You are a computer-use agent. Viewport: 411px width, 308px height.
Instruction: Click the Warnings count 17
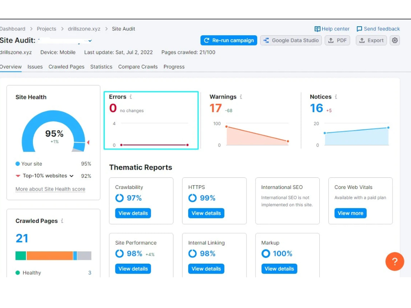click(215, 108)
